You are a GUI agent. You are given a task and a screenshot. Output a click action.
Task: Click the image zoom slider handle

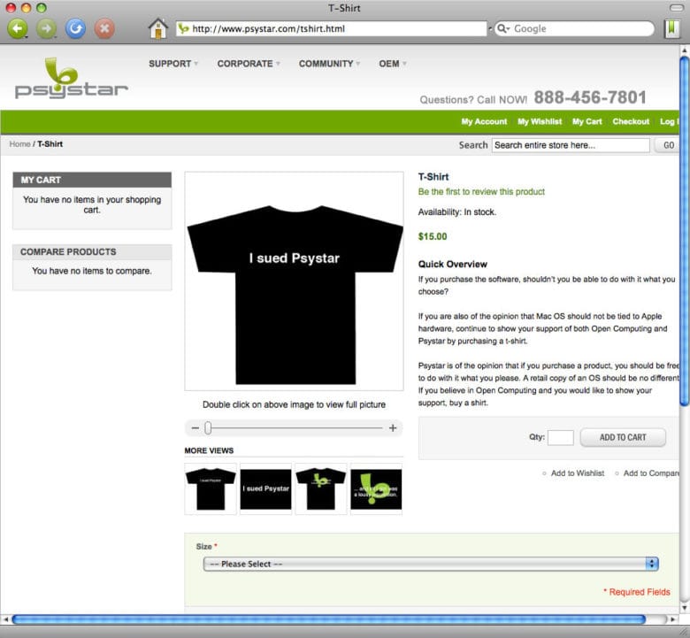208,428
